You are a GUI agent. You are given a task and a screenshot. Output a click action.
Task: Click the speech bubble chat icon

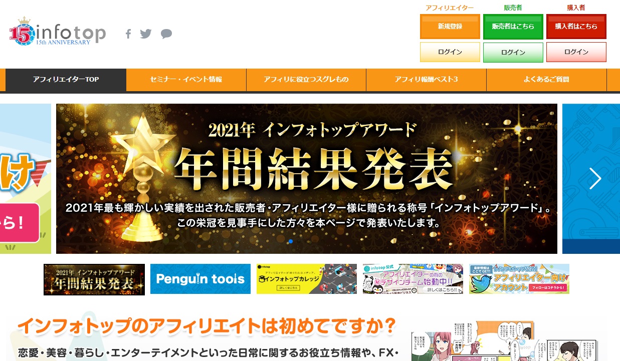pyautogui.click(x=166, y=34)
